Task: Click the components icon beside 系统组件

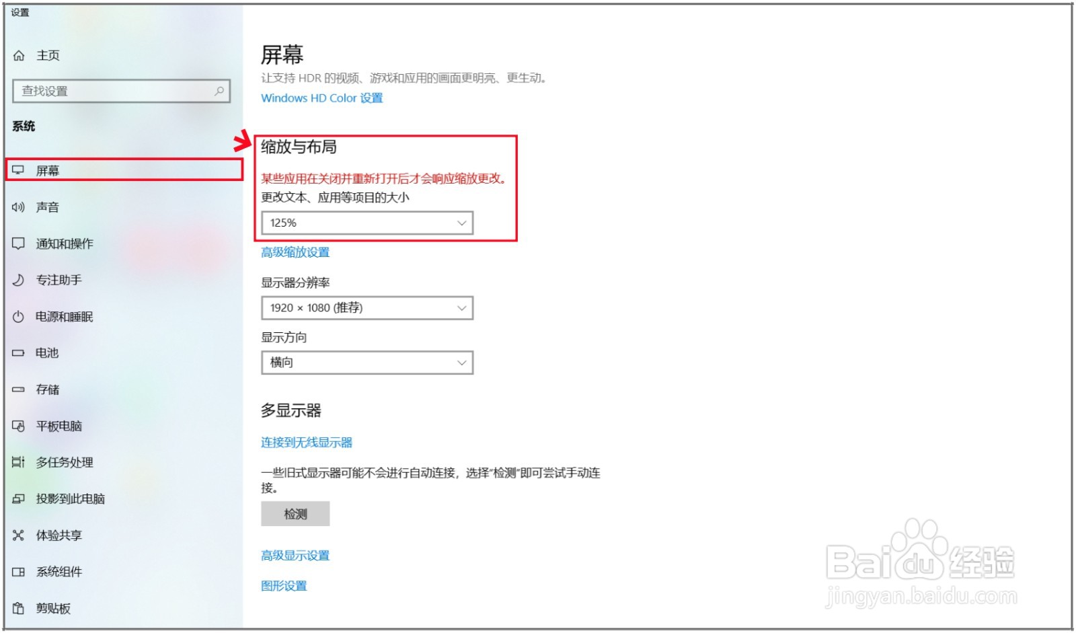Action: 19,572
